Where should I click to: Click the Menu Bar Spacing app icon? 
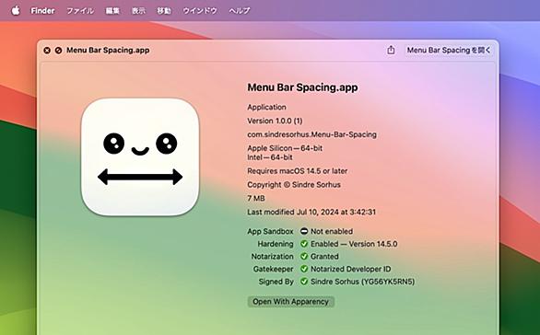click(x=140, y=156)
